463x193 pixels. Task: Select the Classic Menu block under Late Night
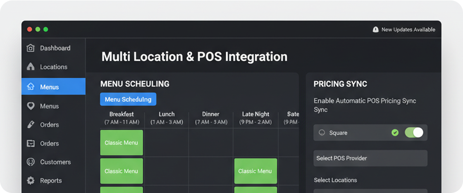[255, 171]
